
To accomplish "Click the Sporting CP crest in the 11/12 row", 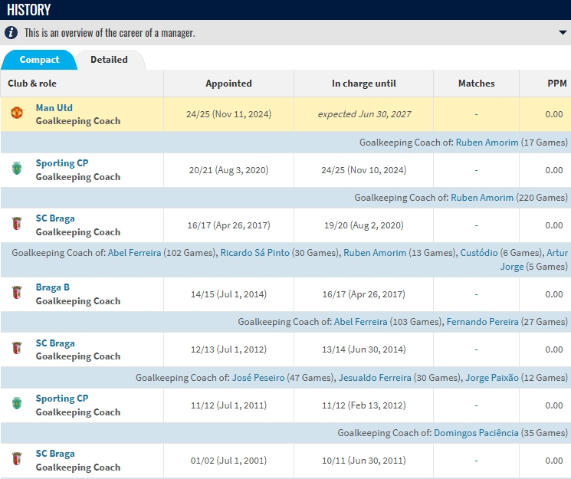I will (17, 403).
